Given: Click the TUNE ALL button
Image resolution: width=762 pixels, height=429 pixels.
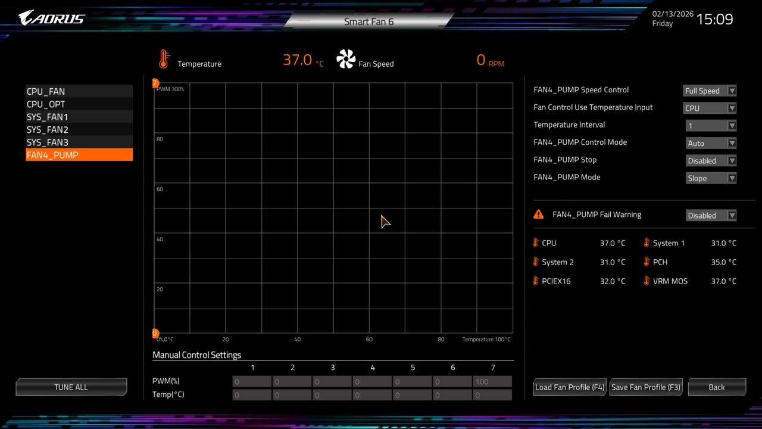Looking at the screenshot, I should (71, 387).
